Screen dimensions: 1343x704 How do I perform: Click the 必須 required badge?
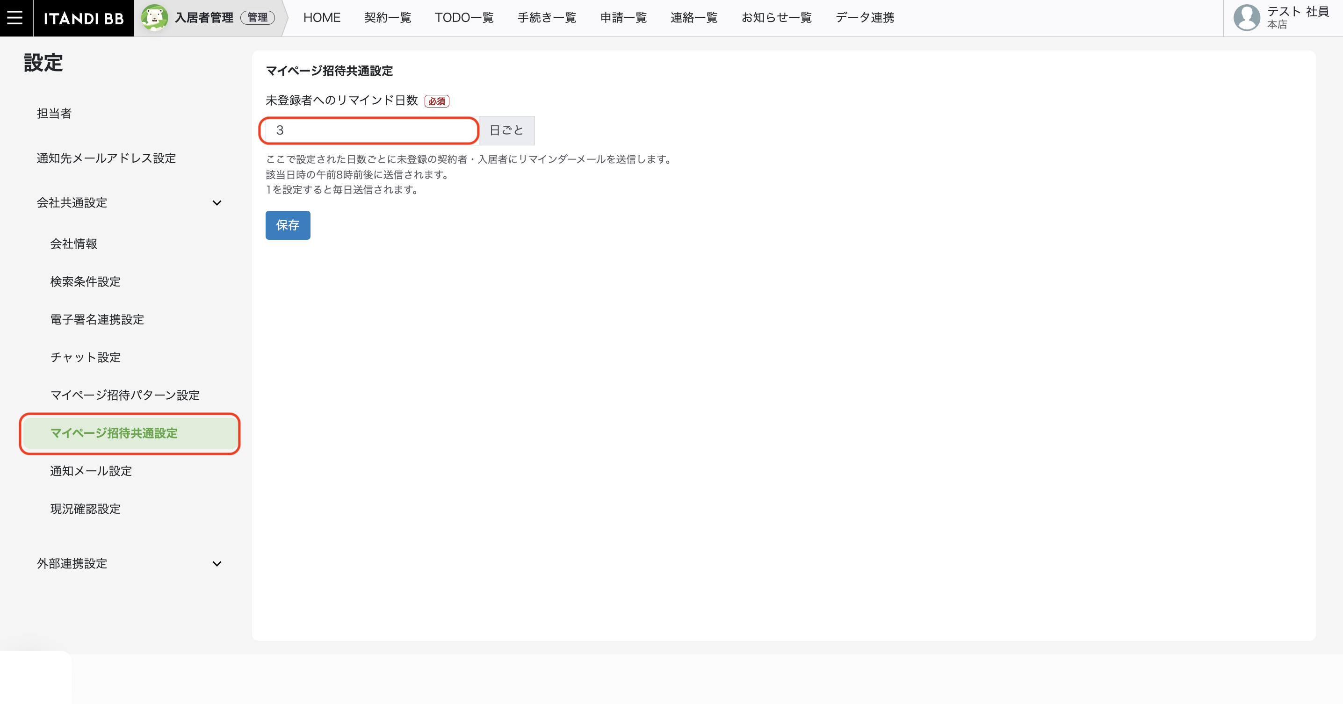(x=437, y=101)
